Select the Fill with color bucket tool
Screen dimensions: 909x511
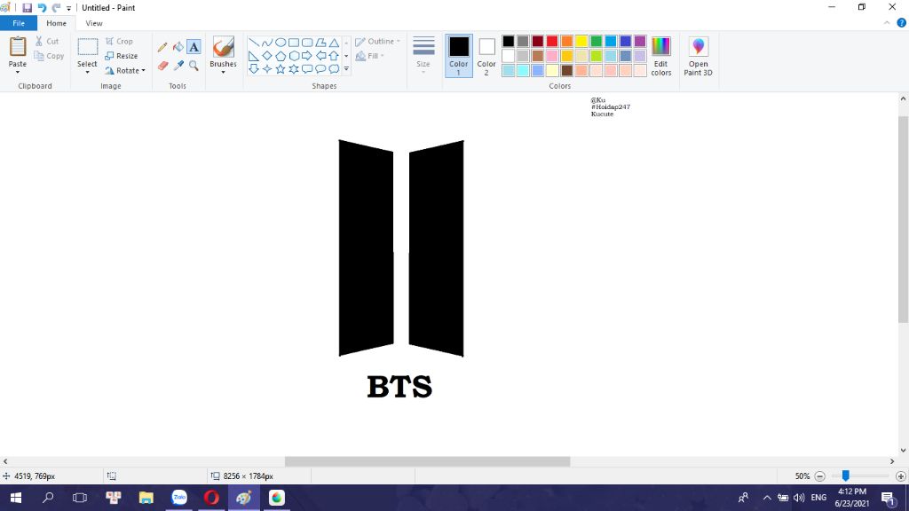coord(178,47)
